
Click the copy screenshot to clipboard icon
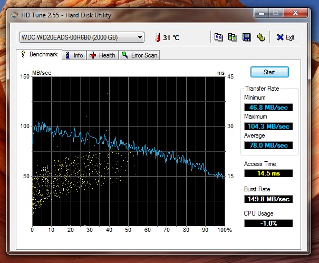pos(233,37)
